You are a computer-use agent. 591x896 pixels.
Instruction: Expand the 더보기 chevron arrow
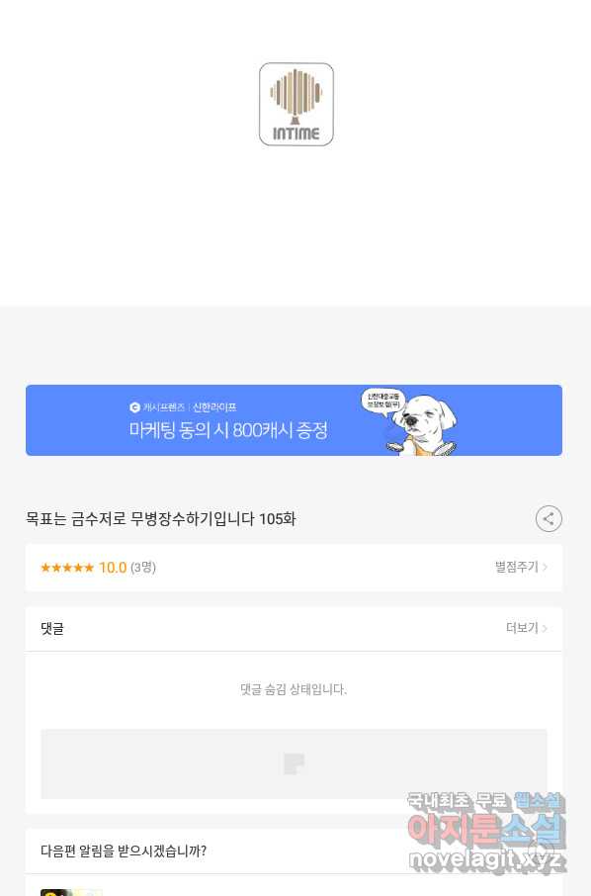click(x=545, y=628)
